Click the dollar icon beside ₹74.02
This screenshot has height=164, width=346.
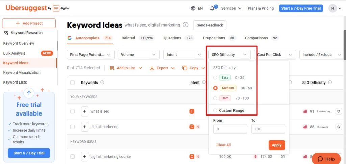pos(255,157)
